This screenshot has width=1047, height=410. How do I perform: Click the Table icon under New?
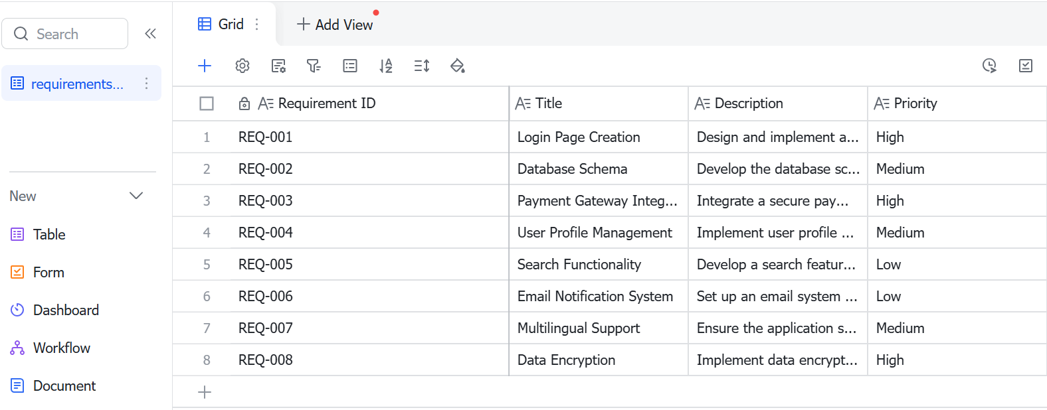pyautogui.click(x=17, y=234)
